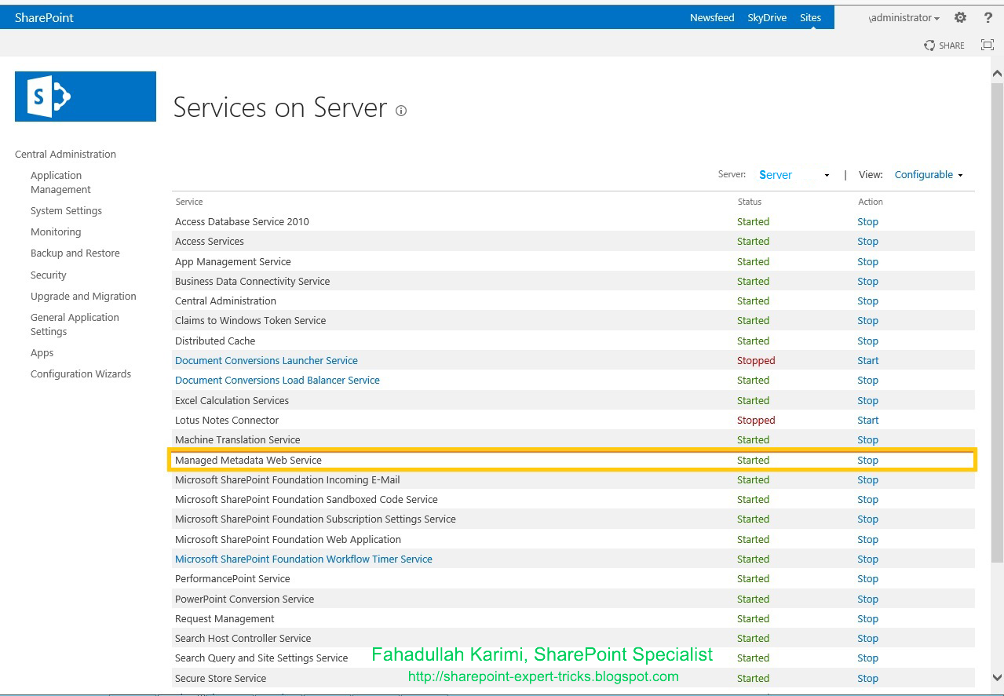Screen dimensions: 1004x696
Task: Open Document Conversions Launcher Service
Action: 266,360
